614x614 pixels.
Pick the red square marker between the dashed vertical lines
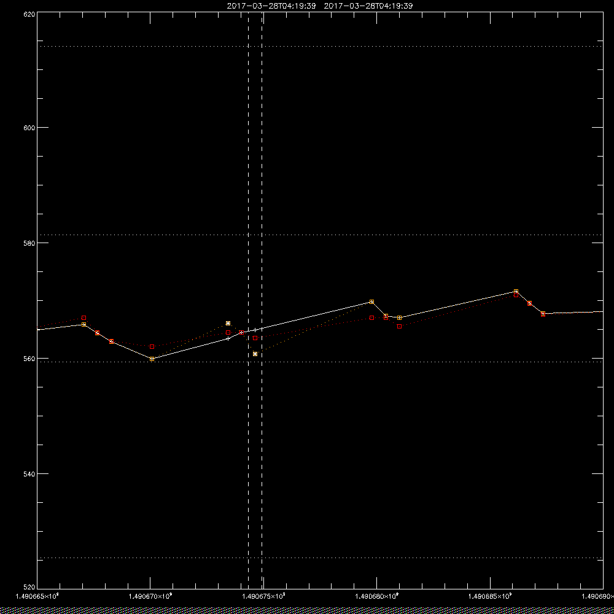click(x=255, y=338)
